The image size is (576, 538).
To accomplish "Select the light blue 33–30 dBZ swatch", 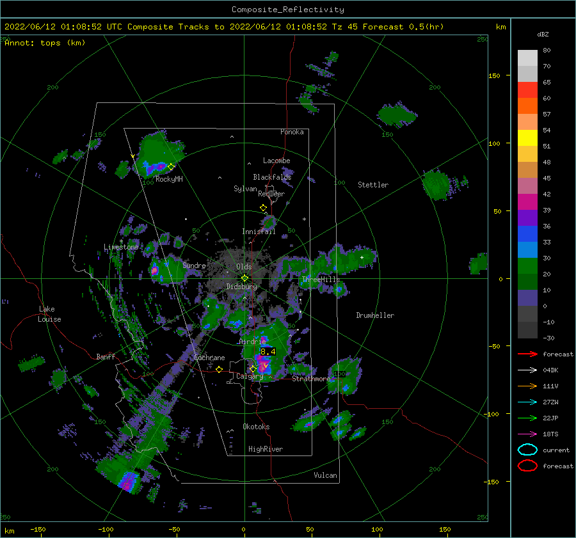I will [527, 250].
